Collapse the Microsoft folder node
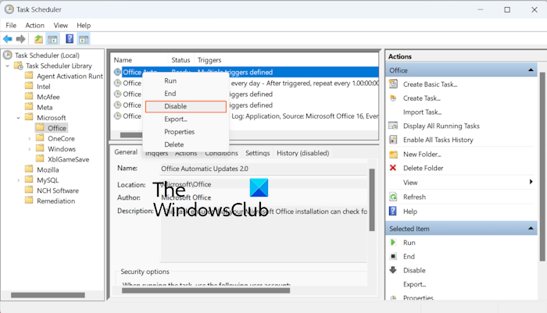Image resolution: width=547 pixels, height=313 pixels. point(19,118)
